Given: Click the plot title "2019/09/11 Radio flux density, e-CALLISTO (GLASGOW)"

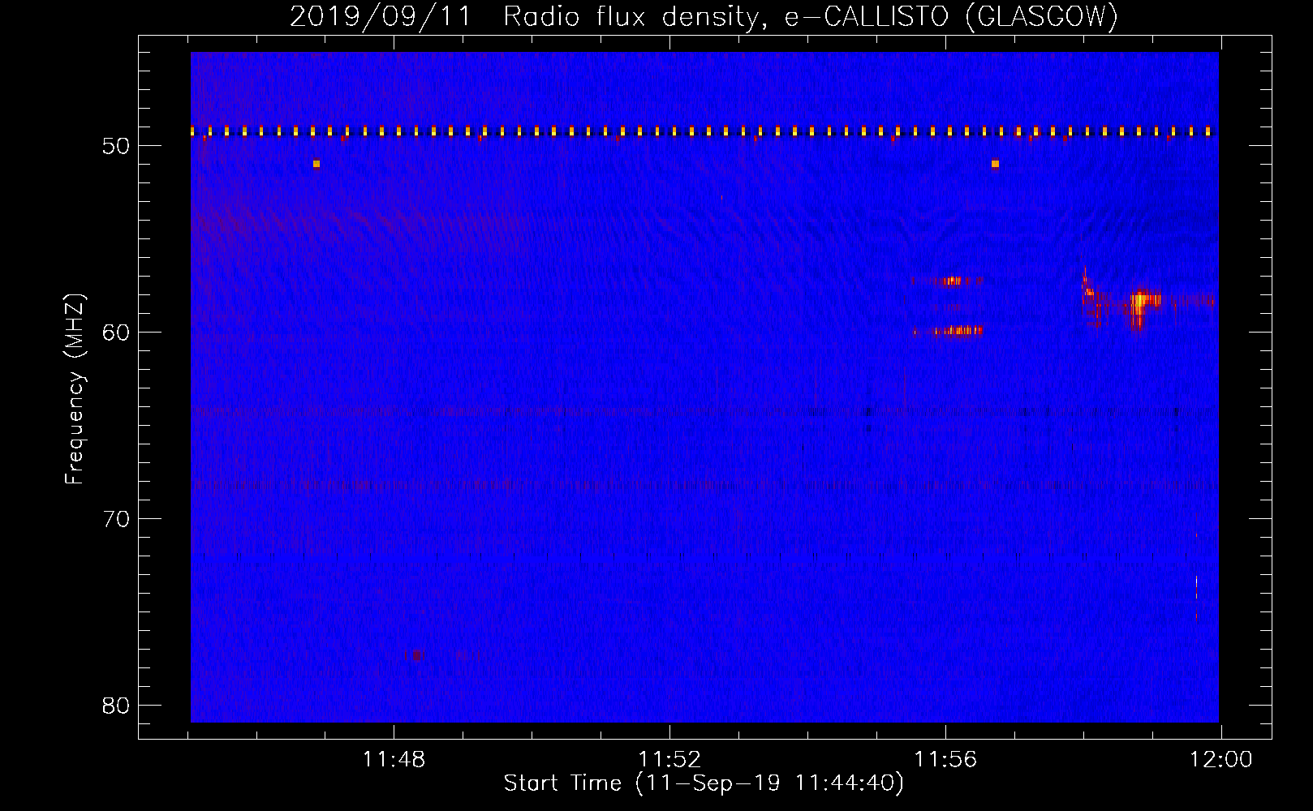Looking at the screenshot, I should (x=704, y=16).
